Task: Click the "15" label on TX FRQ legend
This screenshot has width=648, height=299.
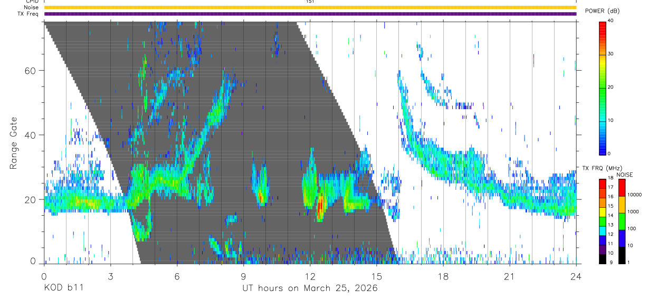Action: [611, 206]
